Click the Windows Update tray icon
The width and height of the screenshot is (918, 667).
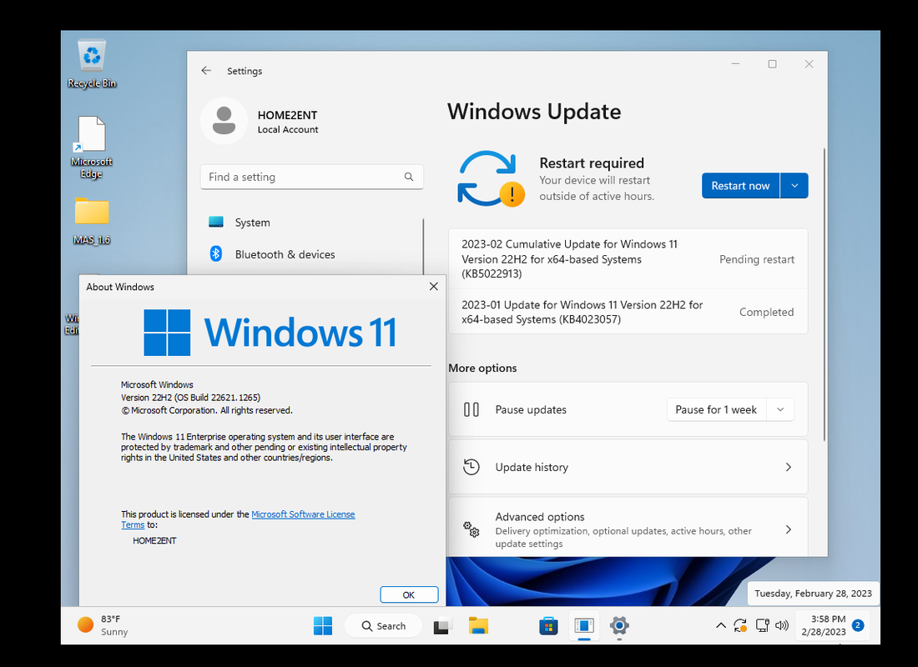point(740,625)
